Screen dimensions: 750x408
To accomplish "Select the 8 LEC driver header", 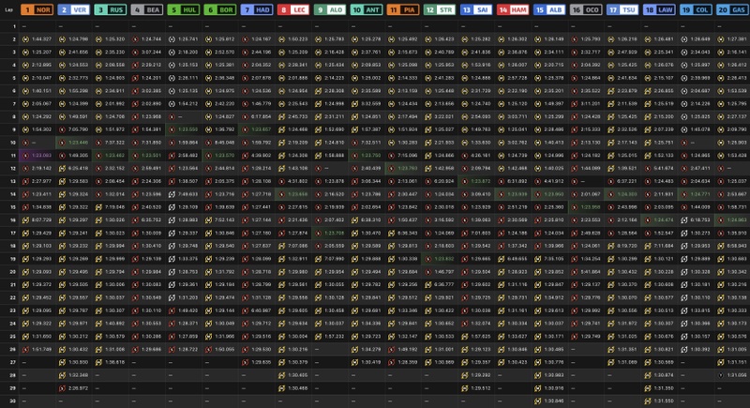I will [x=293, y=9].
